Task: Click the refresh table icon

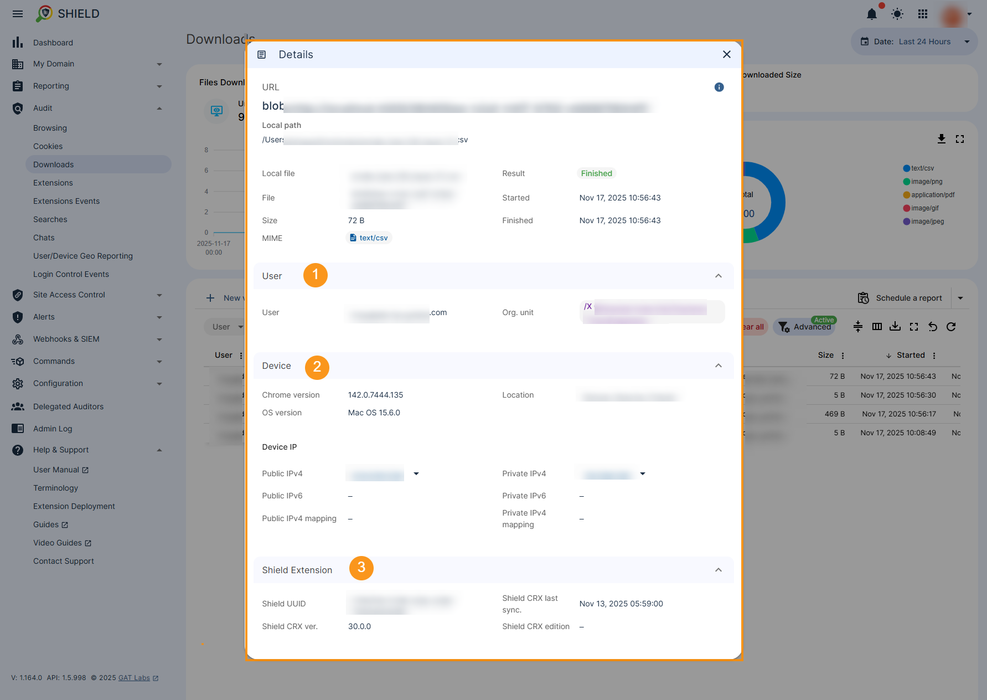Action: tap(951, 327)
